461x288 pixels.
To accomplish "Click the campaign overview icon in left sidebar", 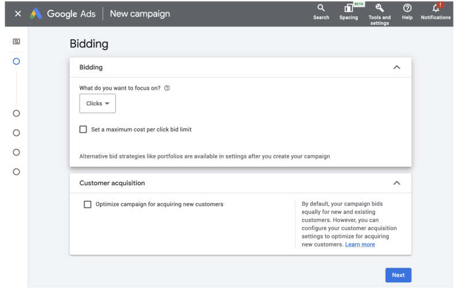I will pyautogui.click(x=16, y=41).
